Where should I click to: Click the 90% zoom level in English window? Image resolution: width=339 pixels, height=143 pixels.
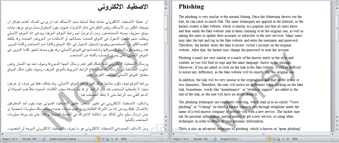click(295, 139)
